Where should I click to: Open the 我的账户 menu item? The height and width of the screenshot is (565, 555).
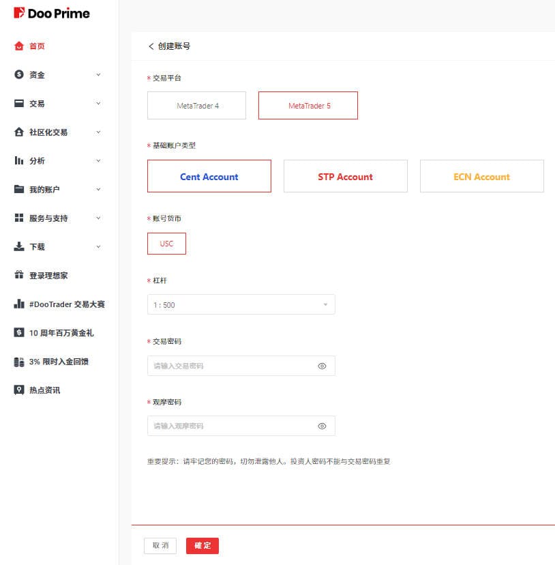(45, 190)
